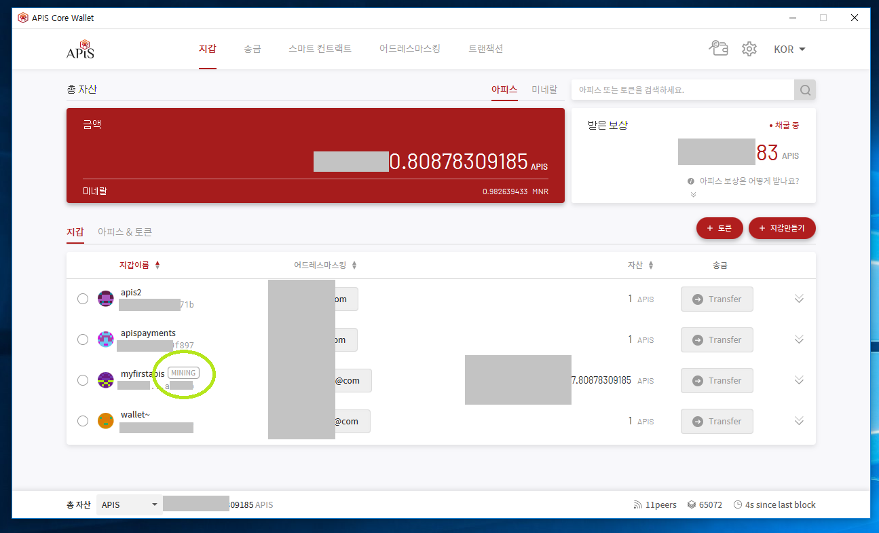
Task: Expand the reward panel chevron
Action: (x=693, y=195)
